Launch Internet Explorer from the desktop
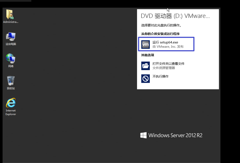This screenshot has width=240, height=163. click(11, 107)
